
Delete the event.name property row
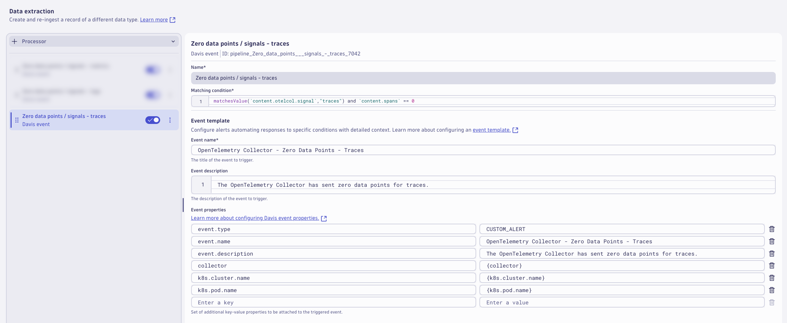tap(772, 241)
